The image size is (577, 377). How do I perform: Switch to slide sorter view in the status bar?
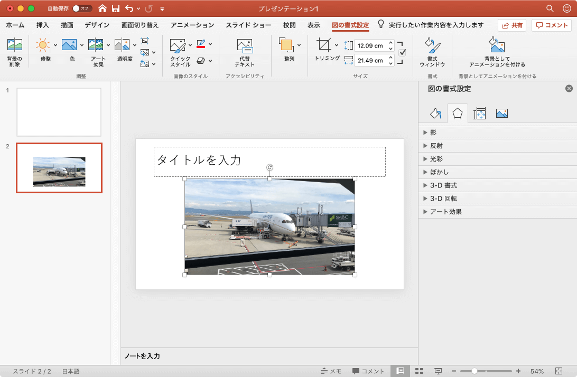click(x=419, y=371)
